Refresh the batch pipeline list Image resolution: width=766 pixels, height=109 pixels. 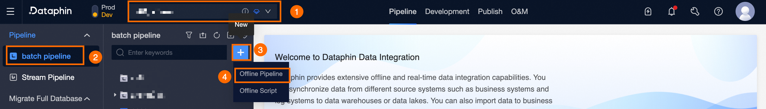coord(217,35)
